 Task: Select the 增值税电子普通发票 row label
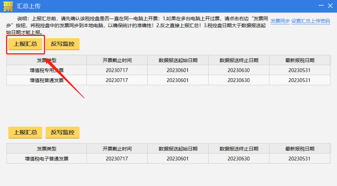point(47,159)
